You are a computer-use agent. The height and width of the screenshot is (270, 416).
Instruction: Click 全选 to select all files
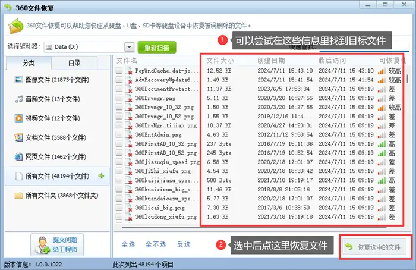[128, 244]
